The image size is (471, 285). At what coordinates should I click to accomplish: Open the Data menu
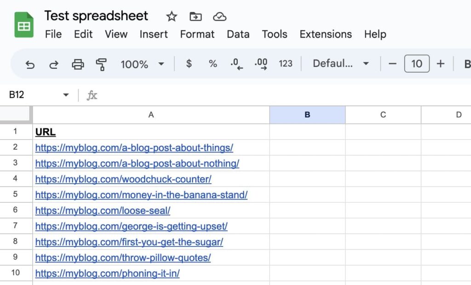pos(238,34)
